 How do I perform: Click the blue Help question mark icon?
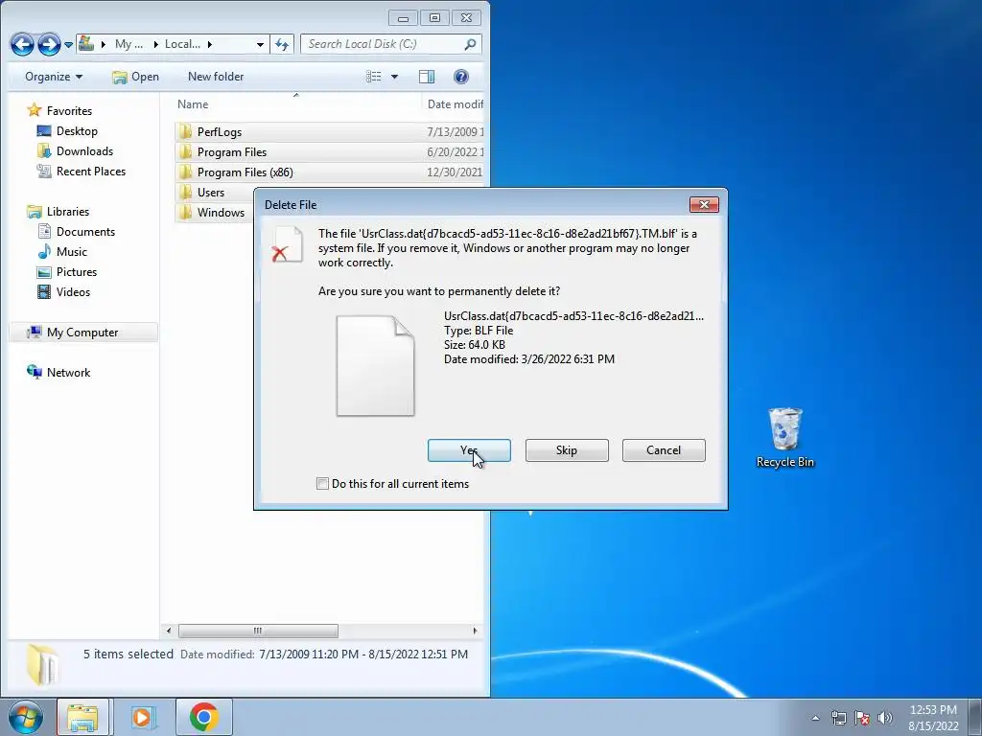click(x=461, y=77)
